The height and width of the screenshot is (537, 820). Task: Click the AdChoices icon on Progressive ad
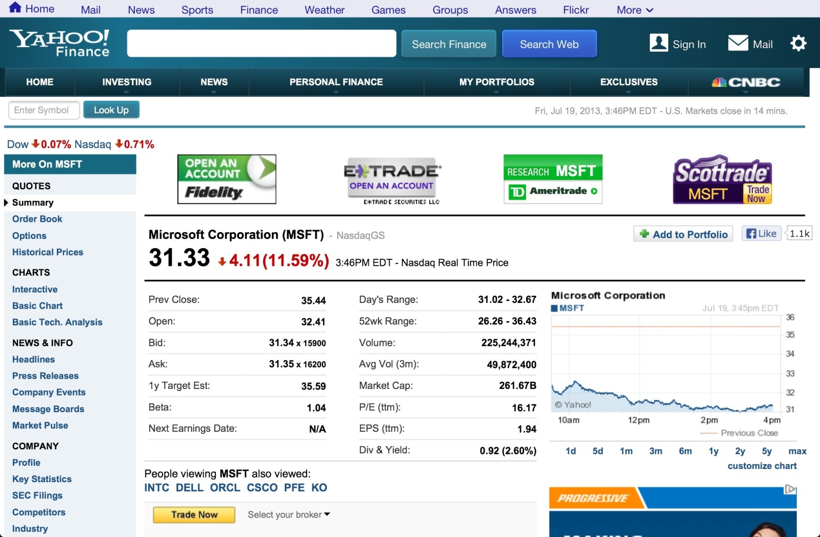[790, 489]
